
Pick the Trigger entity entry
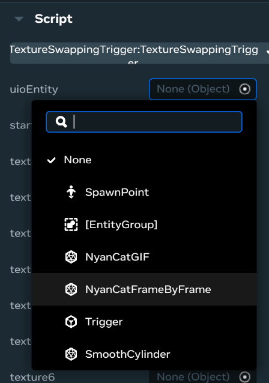click(x=144, y=322)
